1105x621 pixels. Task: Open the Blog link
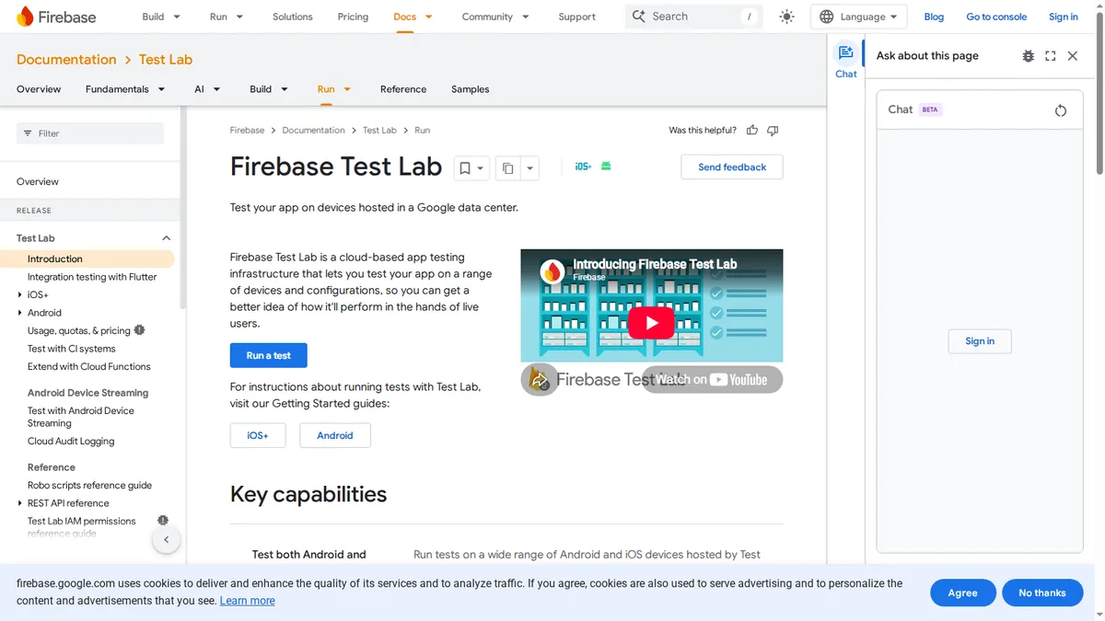pyautogui.click(x=934, y=17)
